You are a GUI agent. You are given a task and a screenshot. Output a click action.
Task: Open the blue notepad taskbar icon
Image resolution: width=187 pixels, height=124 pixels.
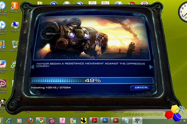tap(126, 121)
